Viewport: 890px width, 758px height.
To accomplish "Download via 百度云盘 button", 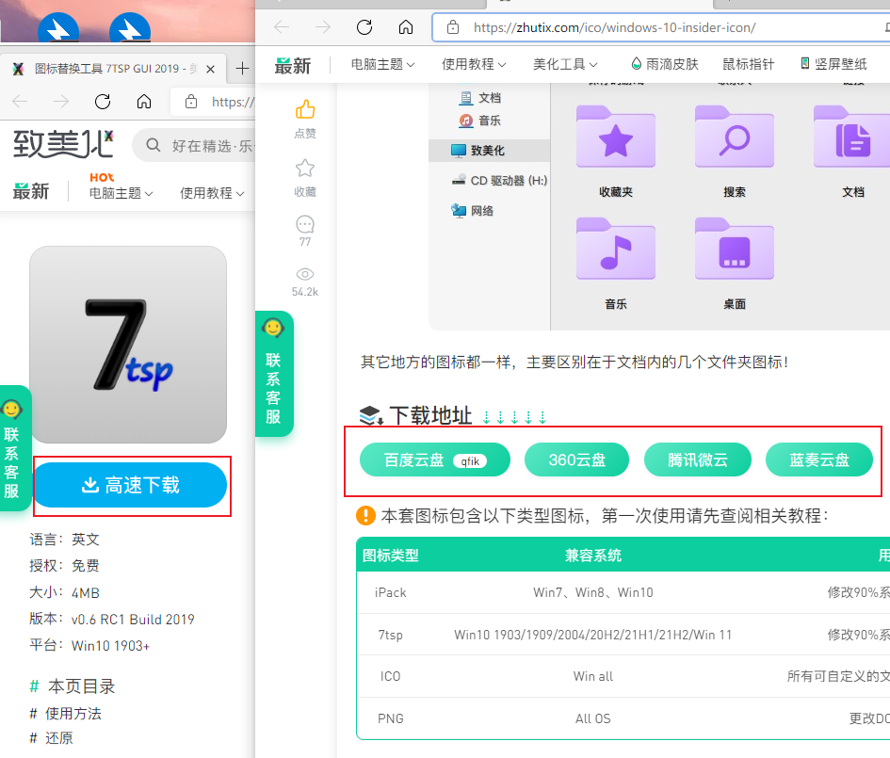I will (x=434, y=460).
